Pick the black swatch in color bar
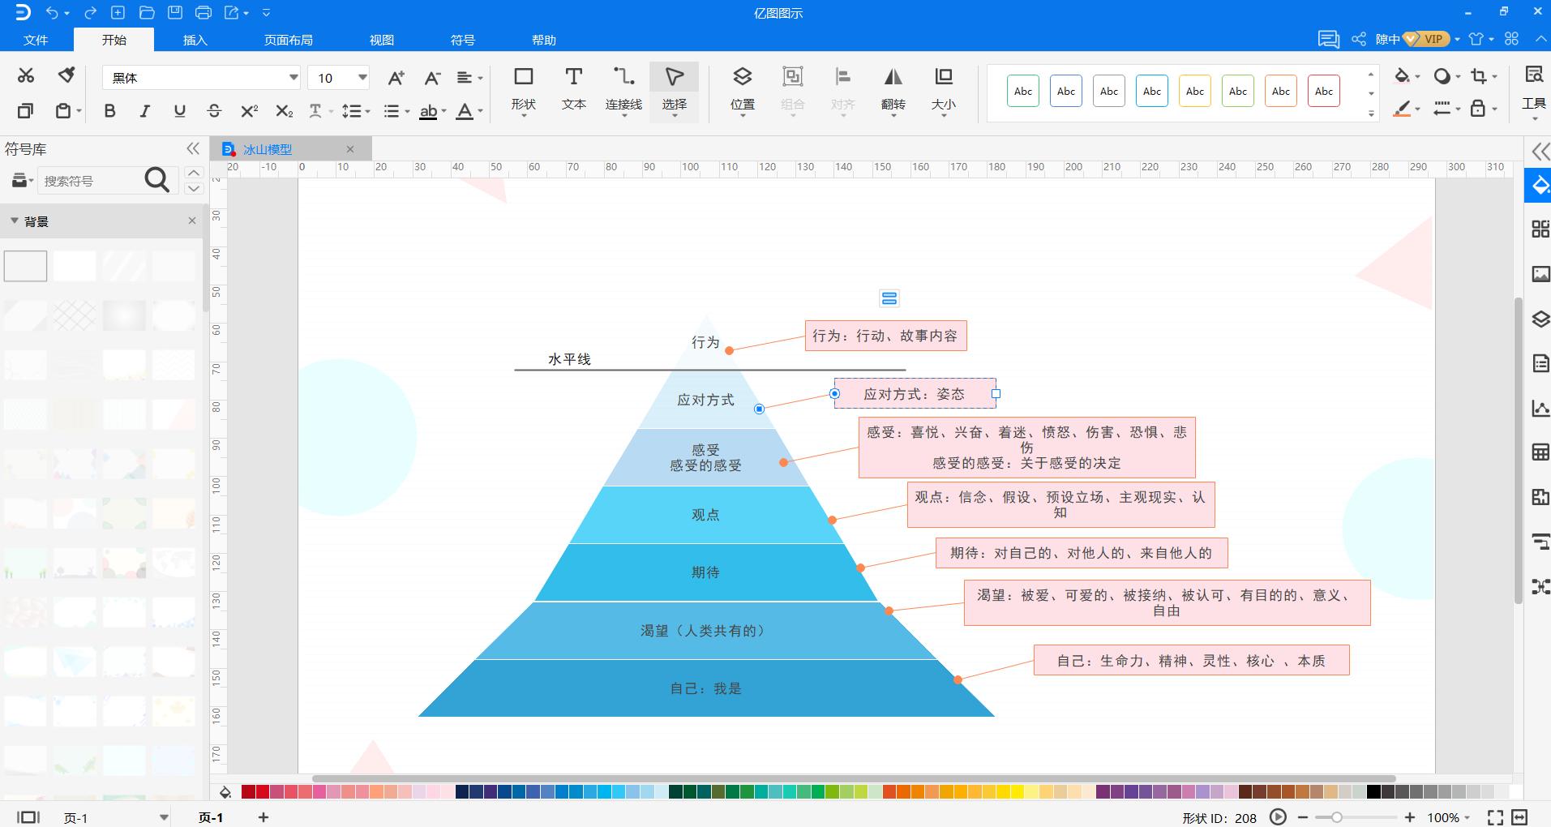This screenshot has width=1551, height=827. (1373, 792)
